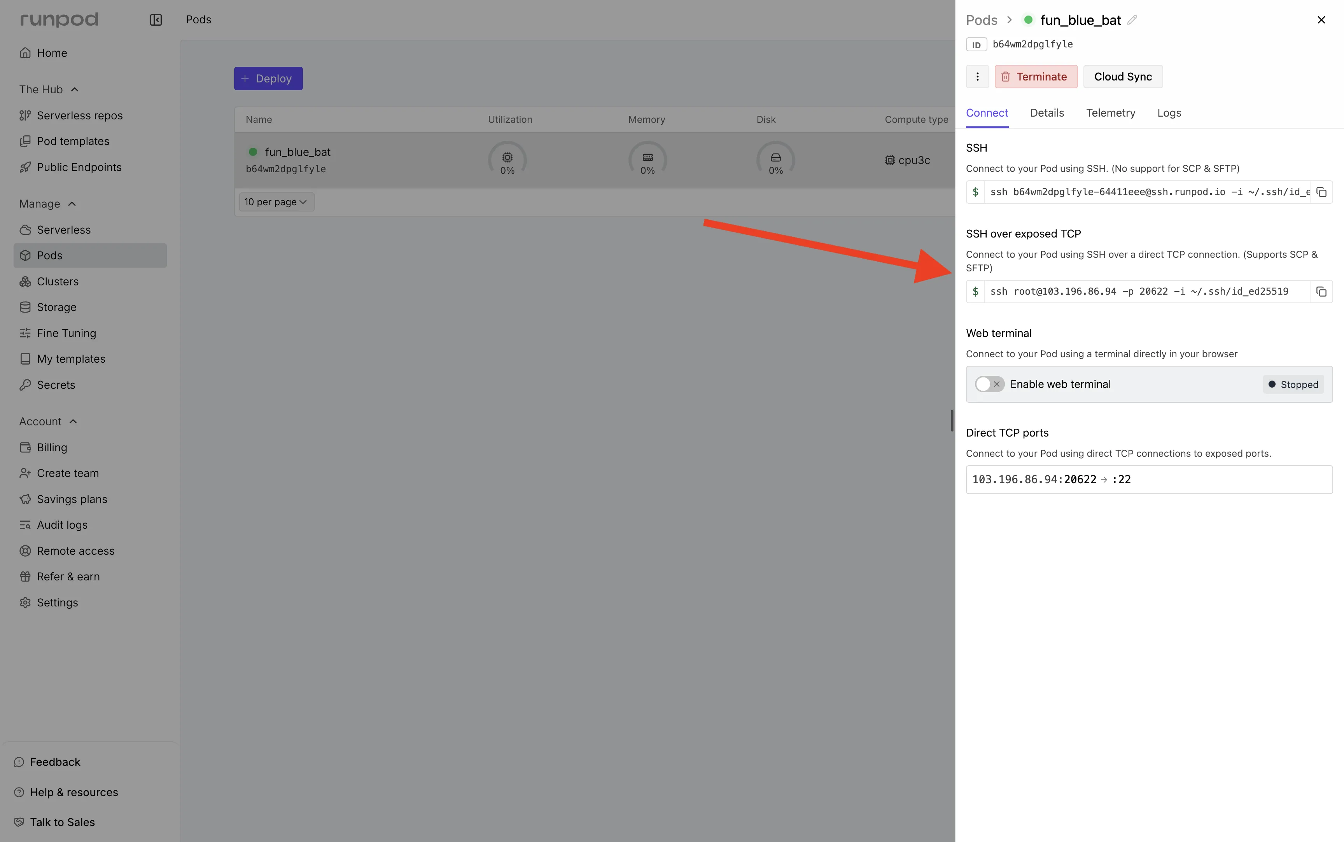1344x842 pixels.
Task: Open Public Endpoints
Action: pyautogui.click(x=90, y=167)
